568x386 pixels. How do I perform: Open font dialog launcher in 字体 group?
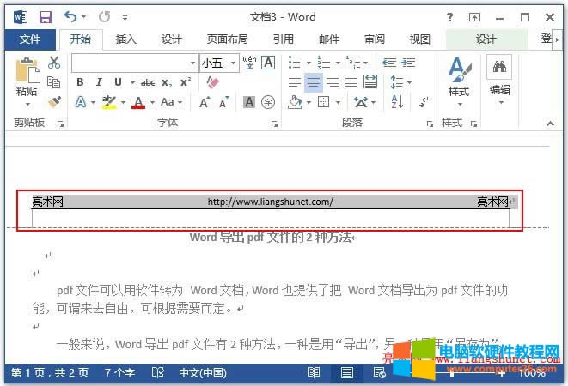pos(275,124)
